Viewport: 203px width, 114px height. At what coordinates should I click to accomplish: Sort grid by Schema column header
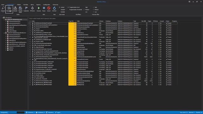tap(102, 21)
